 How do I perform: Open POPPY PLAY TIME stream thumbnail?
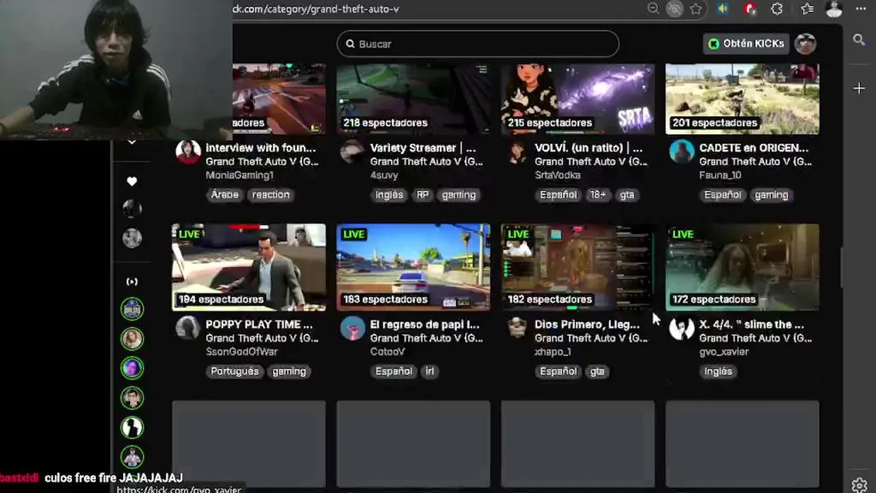tap(249, 267)
